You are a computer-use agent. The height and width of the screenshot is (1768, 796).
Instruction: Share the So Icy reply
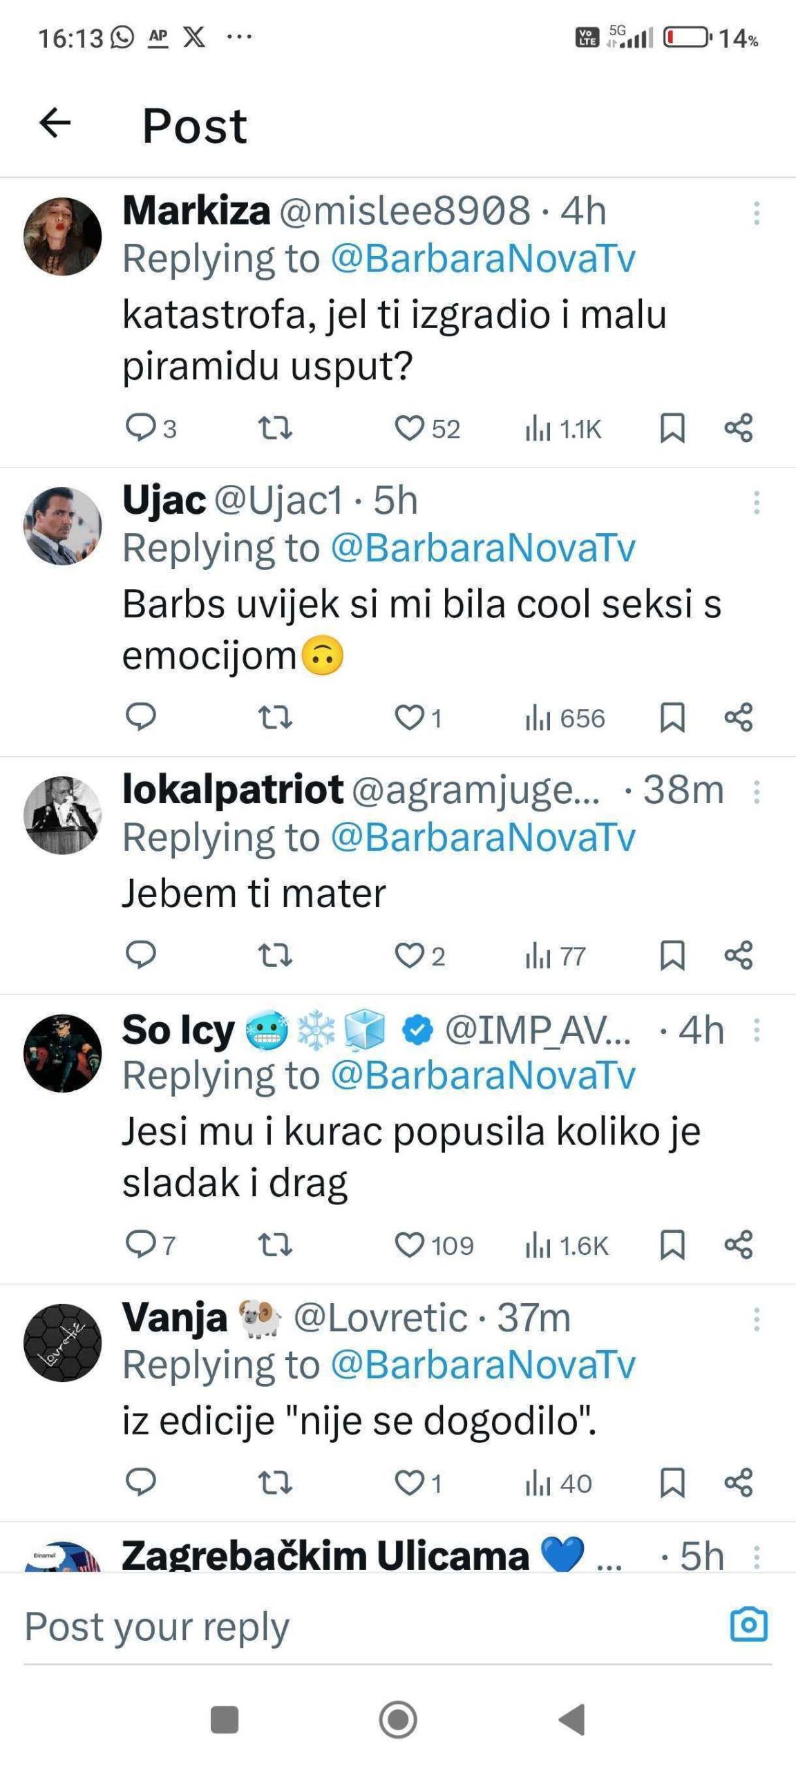[738, 1245]
